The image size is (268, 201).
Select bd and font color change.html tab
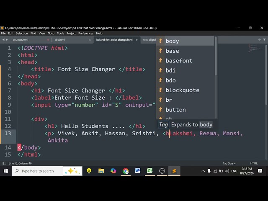[114, 40]
